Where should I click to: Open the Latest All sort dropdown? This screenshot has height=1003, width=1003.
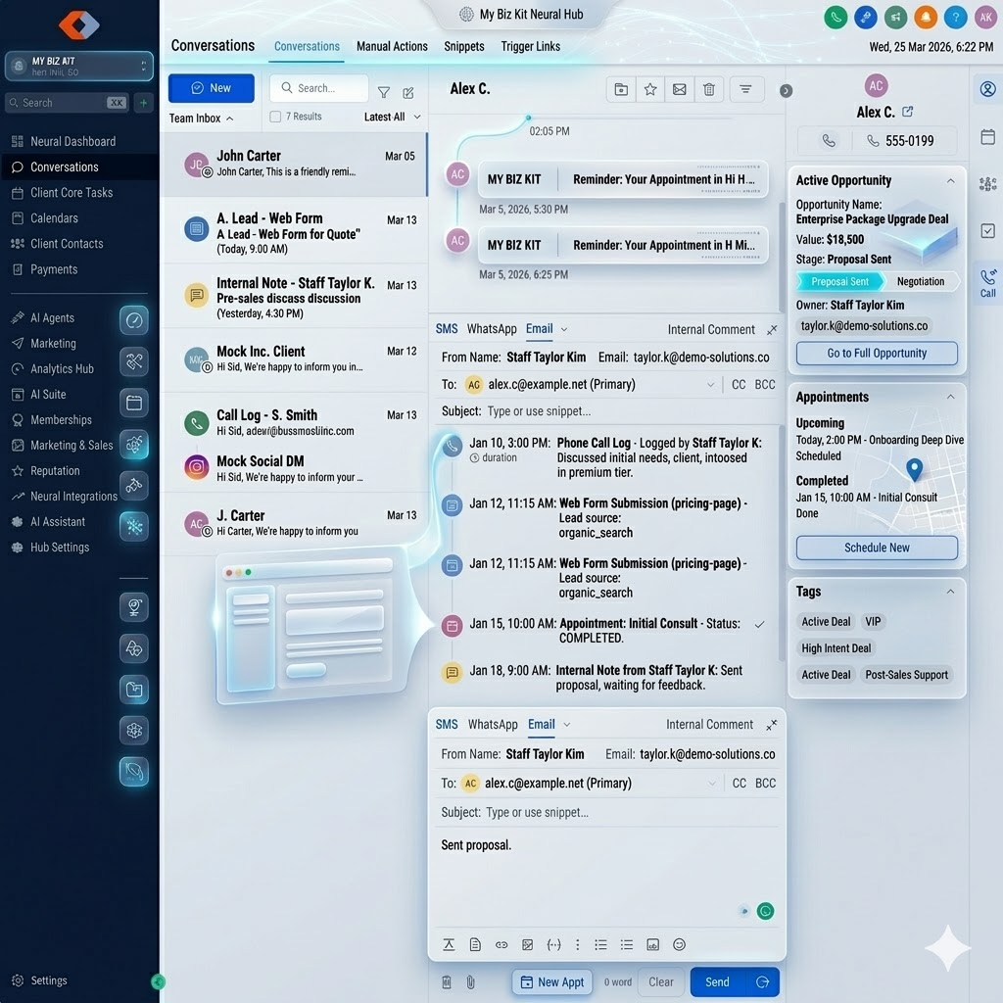tap(392, 118)
